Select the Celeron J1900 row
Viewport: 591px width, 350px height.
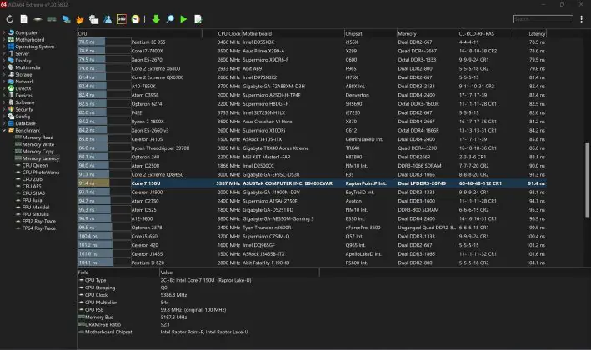point(312,192)
